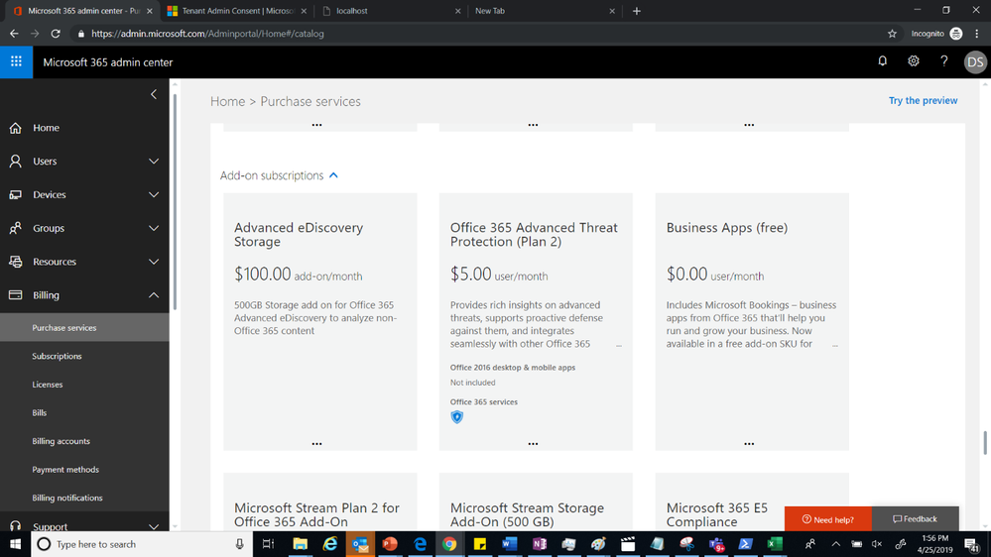
Task: Open the settings gear in header
Action: pos(914,61)
